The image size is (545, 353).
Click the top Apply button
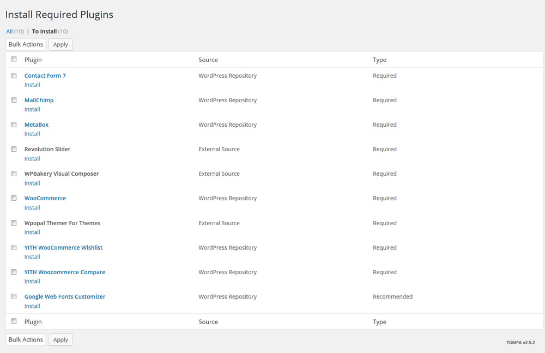pyautogui.click(x=60, y=45)
